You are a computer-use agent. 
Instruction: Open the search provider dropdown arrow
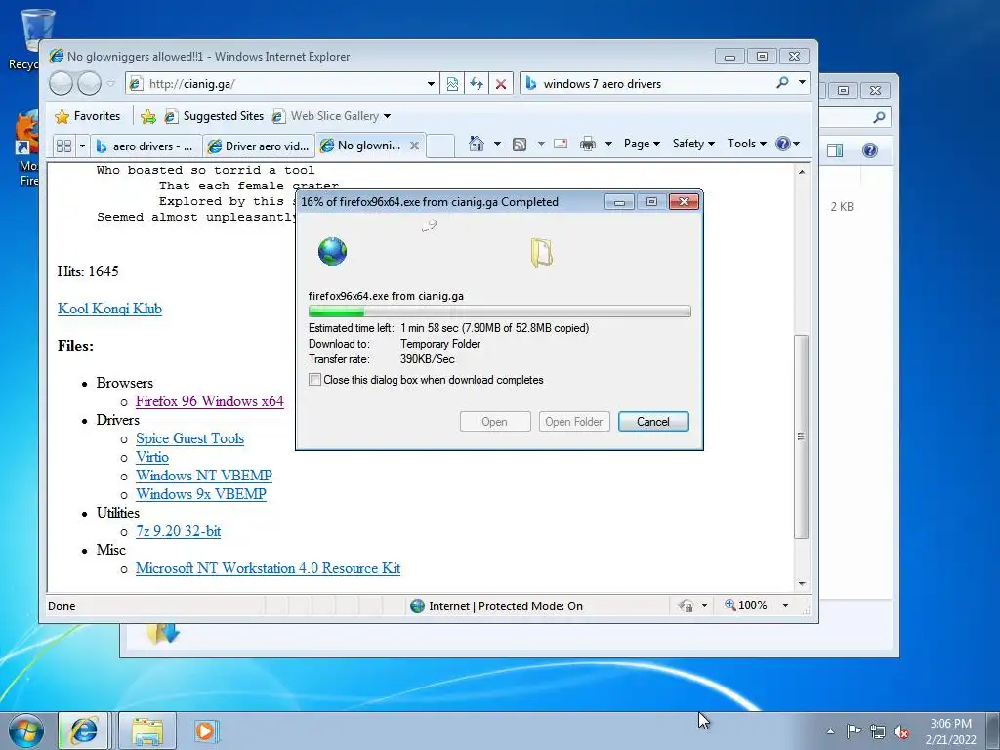[802, 82]
